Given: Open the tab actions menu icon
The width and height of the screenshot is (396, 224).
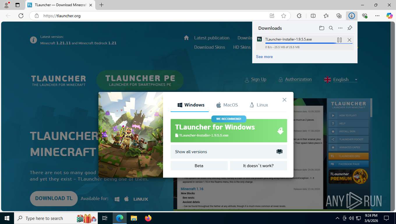Looking at the screenshot, I should 17,5.
